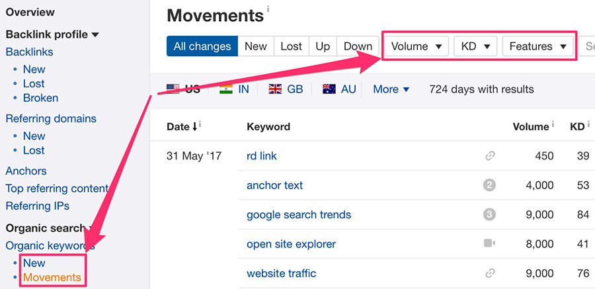Open the 'anchor text' keyword link

tap(274, 185)
